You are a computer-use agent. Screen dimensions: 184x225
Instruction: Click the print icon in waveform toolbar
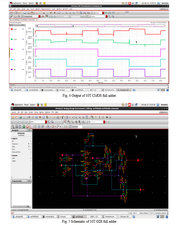pos(28,13)
